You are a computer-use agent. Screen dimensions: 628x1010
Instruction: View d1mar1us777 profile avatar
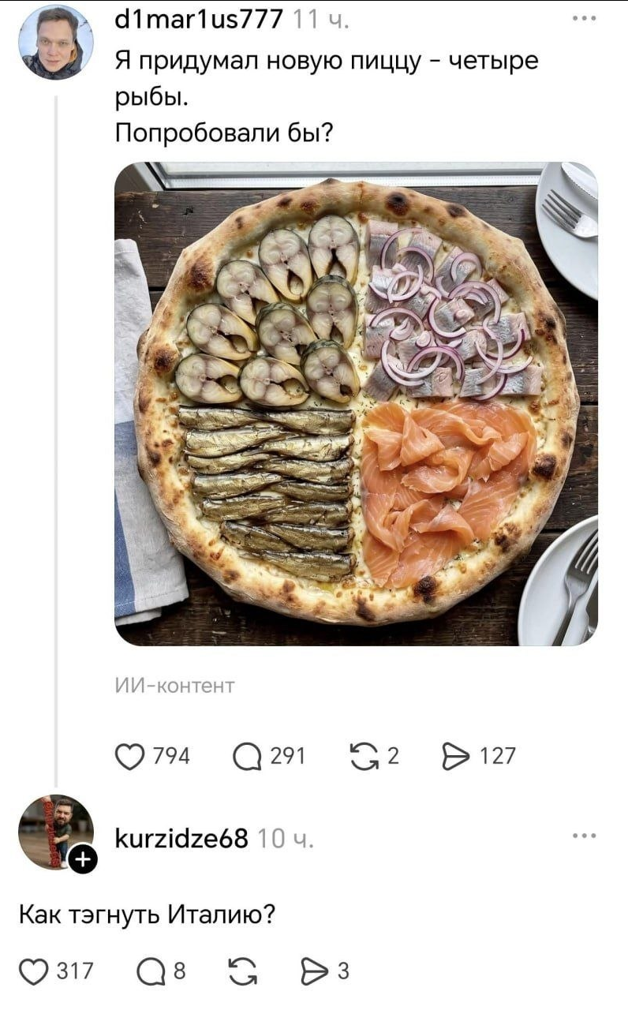coord(56,42)
